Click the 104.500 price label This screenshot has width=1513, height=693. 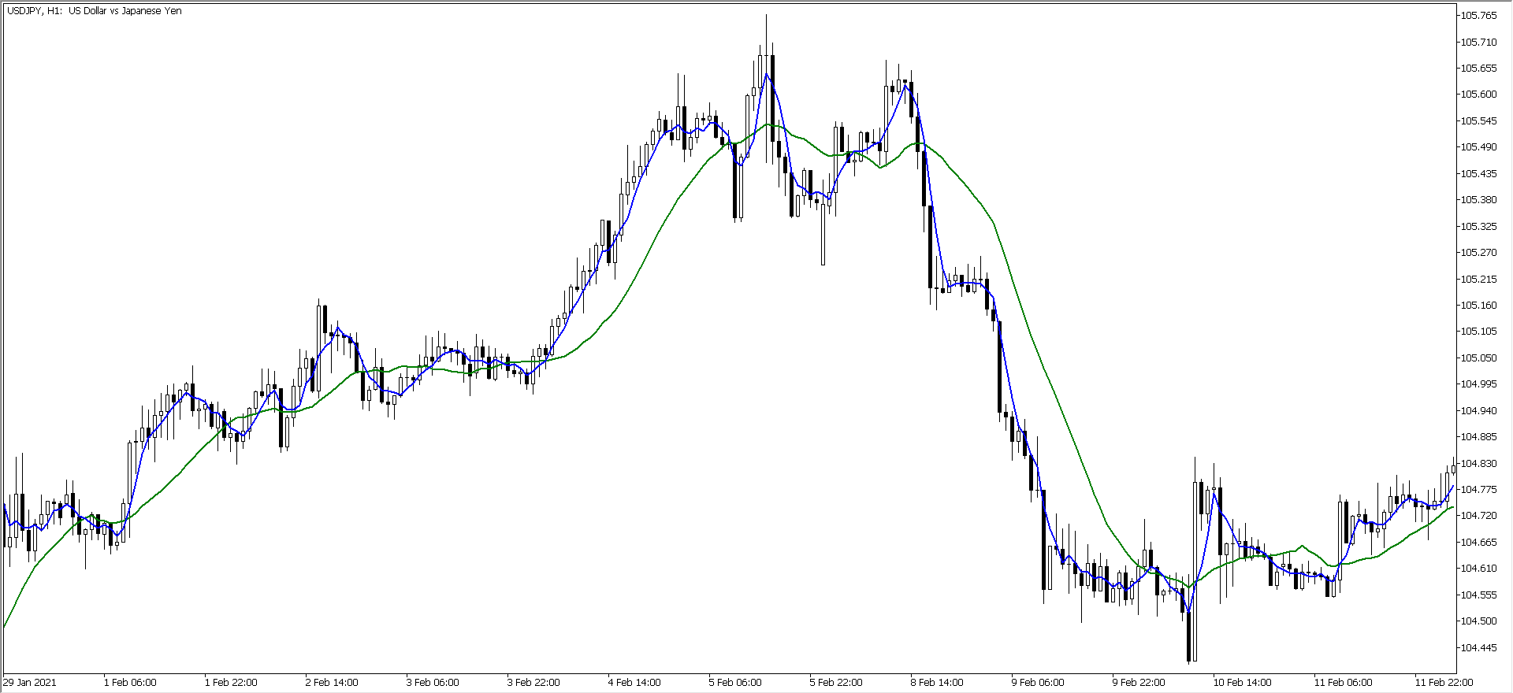1479,621
